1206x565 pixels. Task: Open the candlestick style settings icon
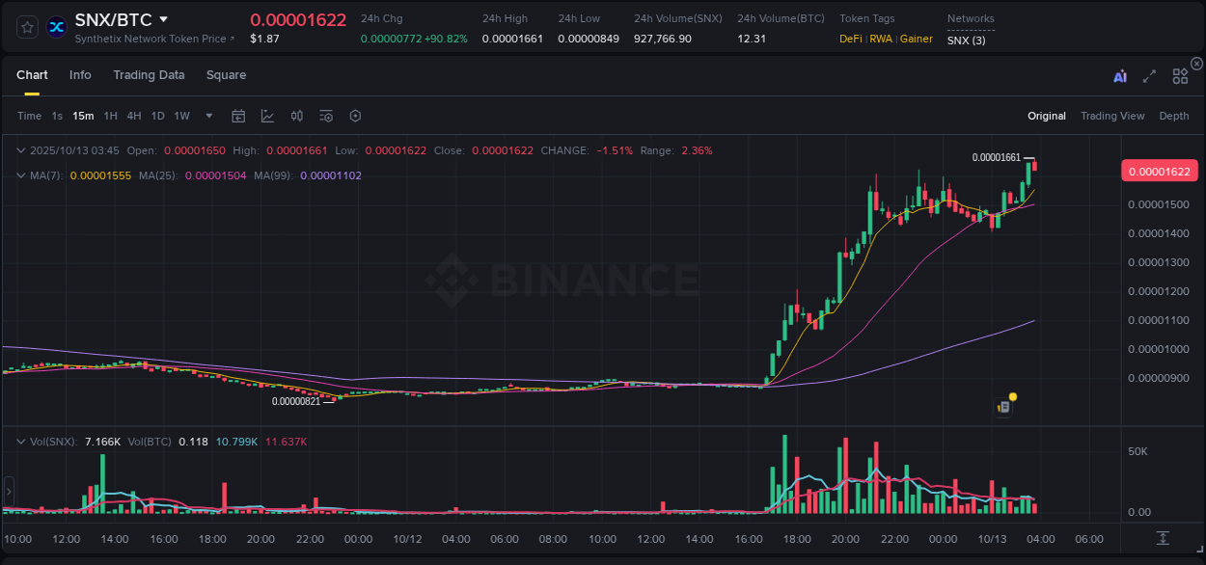click(297, 116)
